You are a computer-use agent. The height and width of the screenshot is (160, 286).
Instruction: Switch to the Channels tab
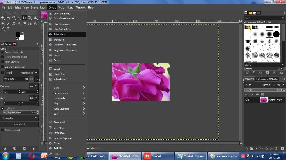(261, 79)
